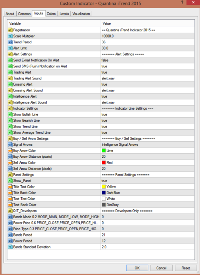Select the Bands Mode 0-2 MODE_MAIN row label
This screenshot has width=200, height=275.
(56, 217)
